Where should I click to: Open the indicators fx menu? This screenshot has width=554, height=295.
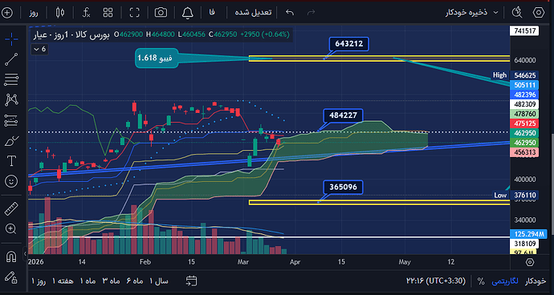pos(86,13)
